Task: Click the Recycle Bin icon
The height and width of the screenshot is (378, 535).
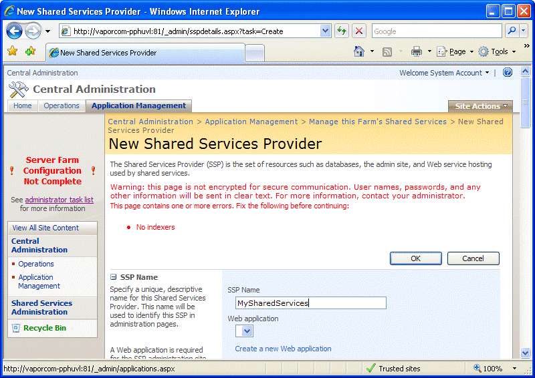Action: pos(15,328)
